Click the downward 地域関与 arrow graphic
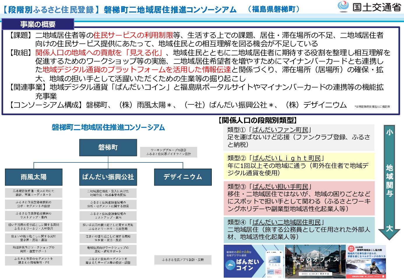Screen dimensions: 404x280 (389, 181)
